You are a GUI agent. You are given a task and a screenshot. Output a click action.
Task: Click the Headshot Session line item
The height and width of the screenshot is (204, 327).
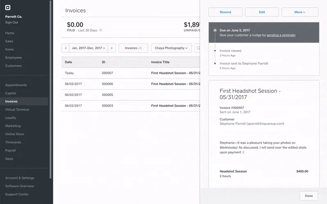click(x=233, y=171)
